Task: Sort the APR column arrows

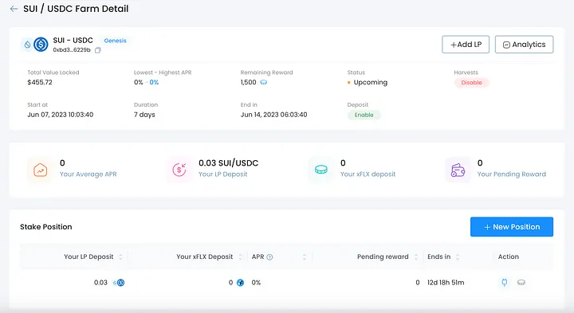Action: tap(305, 256)
